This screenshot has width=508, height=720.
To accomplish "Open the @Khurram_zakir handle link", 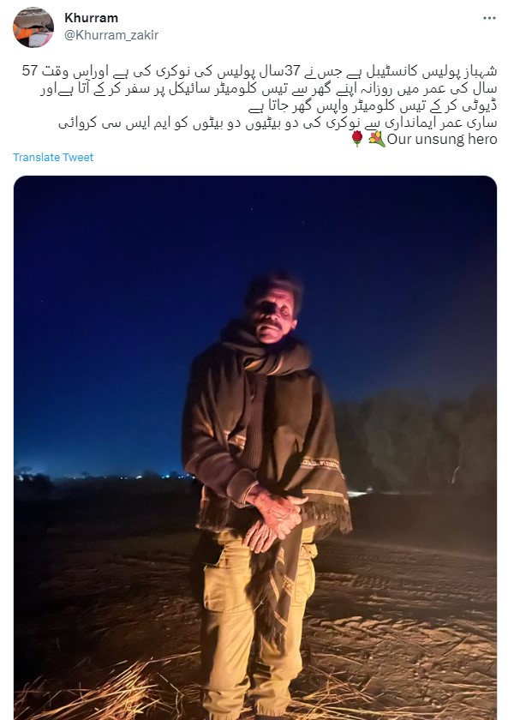I will [111, 35].
